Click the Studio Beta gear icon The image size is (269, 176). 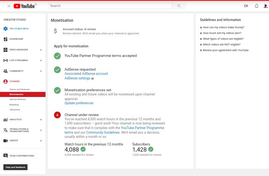[x=5, y=29]
